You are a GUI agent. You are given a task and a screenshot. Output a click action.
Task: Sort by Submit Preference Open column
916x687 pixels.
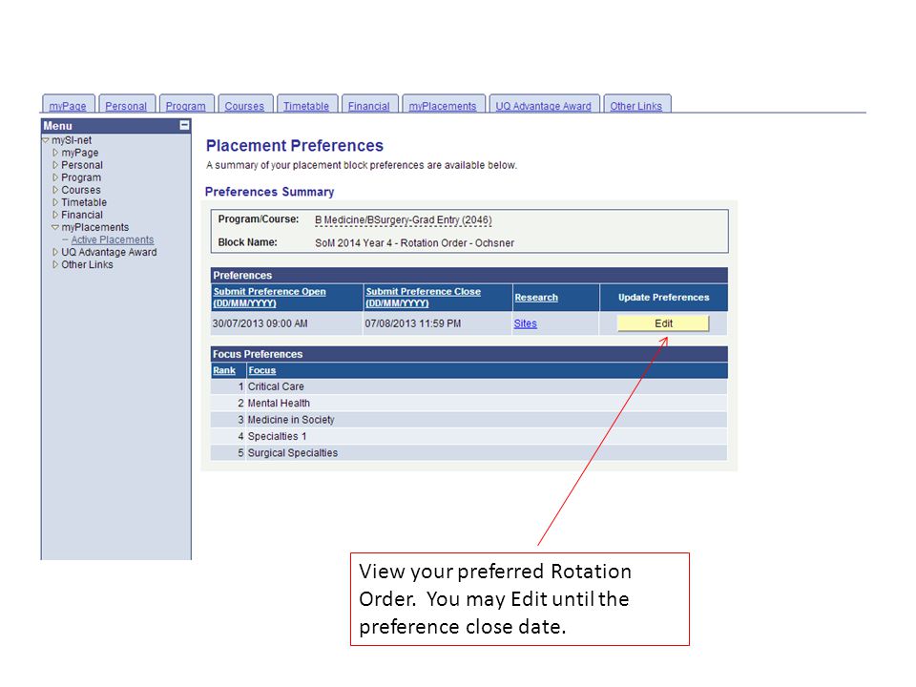point(269,297)
